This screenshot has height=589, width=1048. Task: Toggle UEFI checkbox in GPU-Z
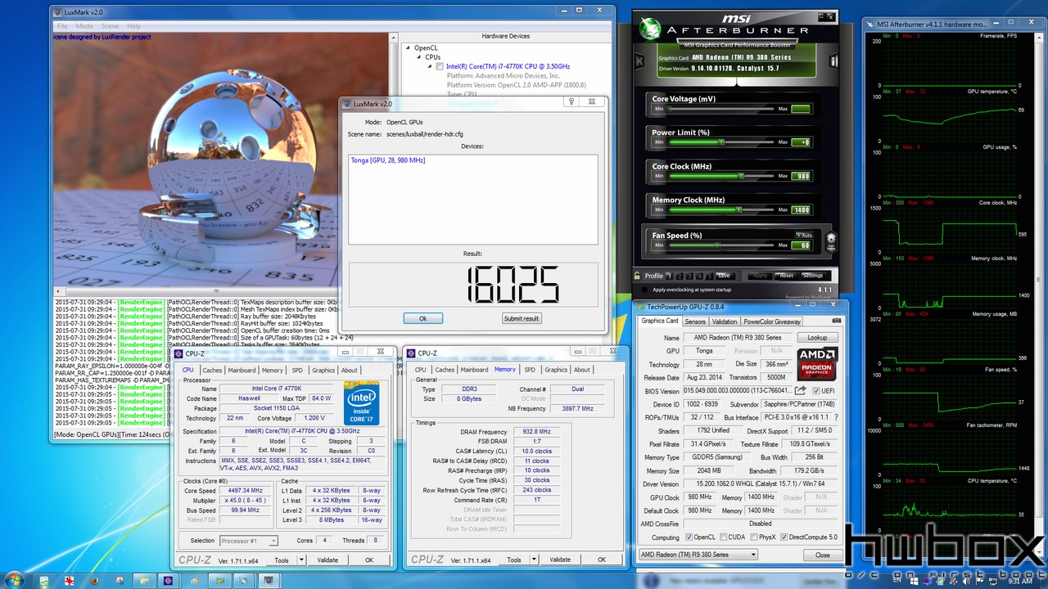[816, 391]
